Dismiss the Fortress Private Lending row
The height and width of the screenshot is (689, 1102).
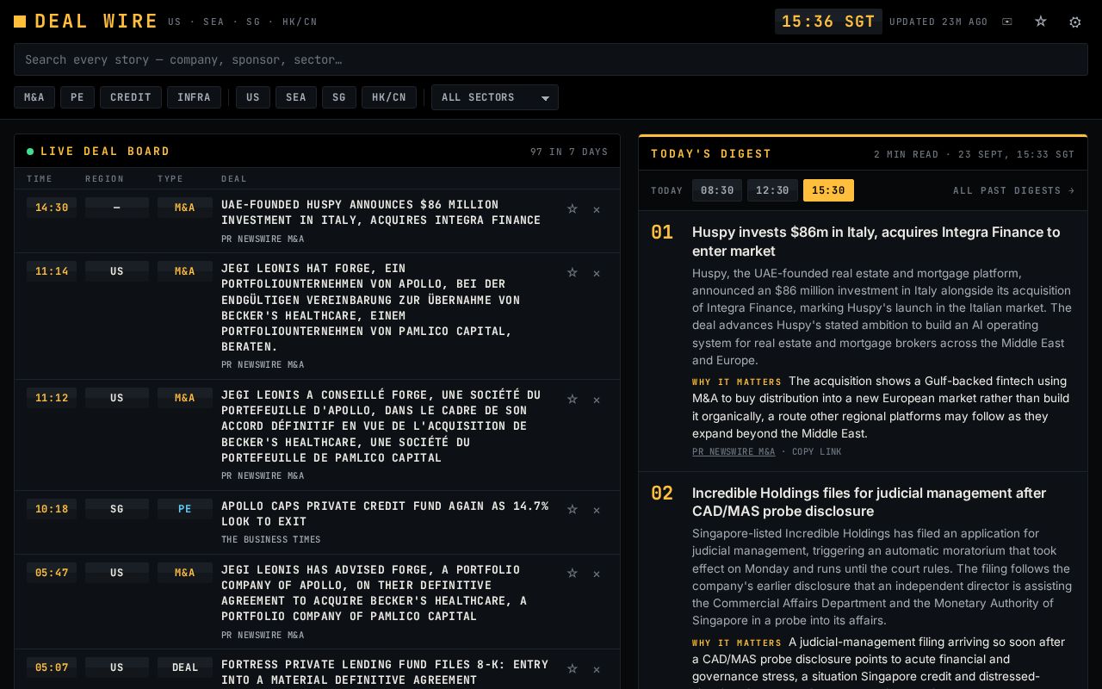tap(596, 669)
